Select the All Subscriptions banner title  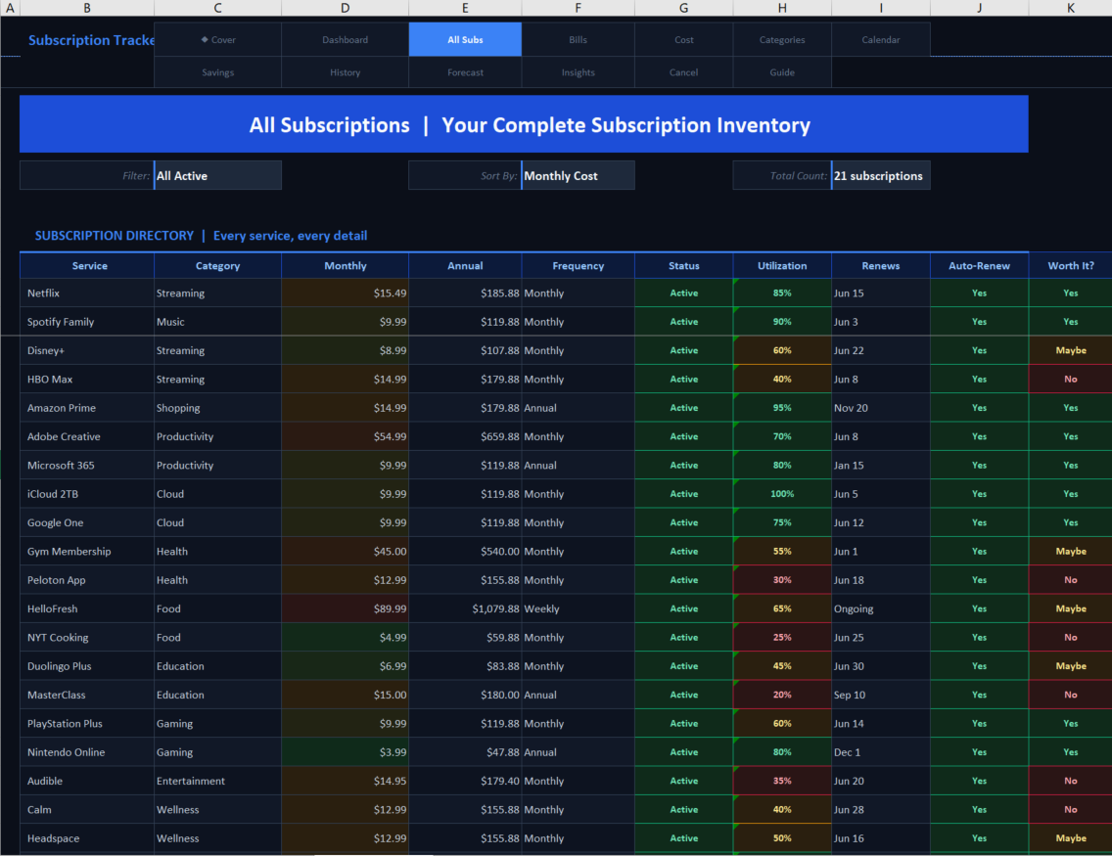click(x=524, y=124)
